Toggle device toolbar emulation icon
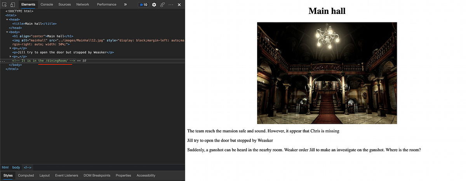The height and width of the screenshot is (181, 466). coord(12,5)
